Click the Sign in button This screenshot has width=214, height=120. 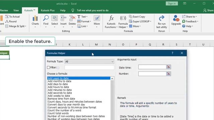[172, 4]
